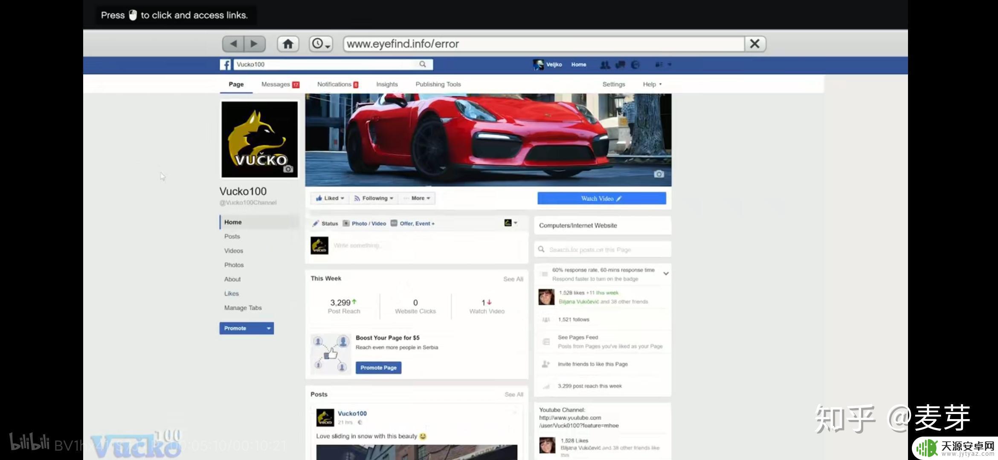This screenshot has height=460, width=998.
Task: Close the in-game browser with the X
Action: pyautogui.click(x=755, y=44)
